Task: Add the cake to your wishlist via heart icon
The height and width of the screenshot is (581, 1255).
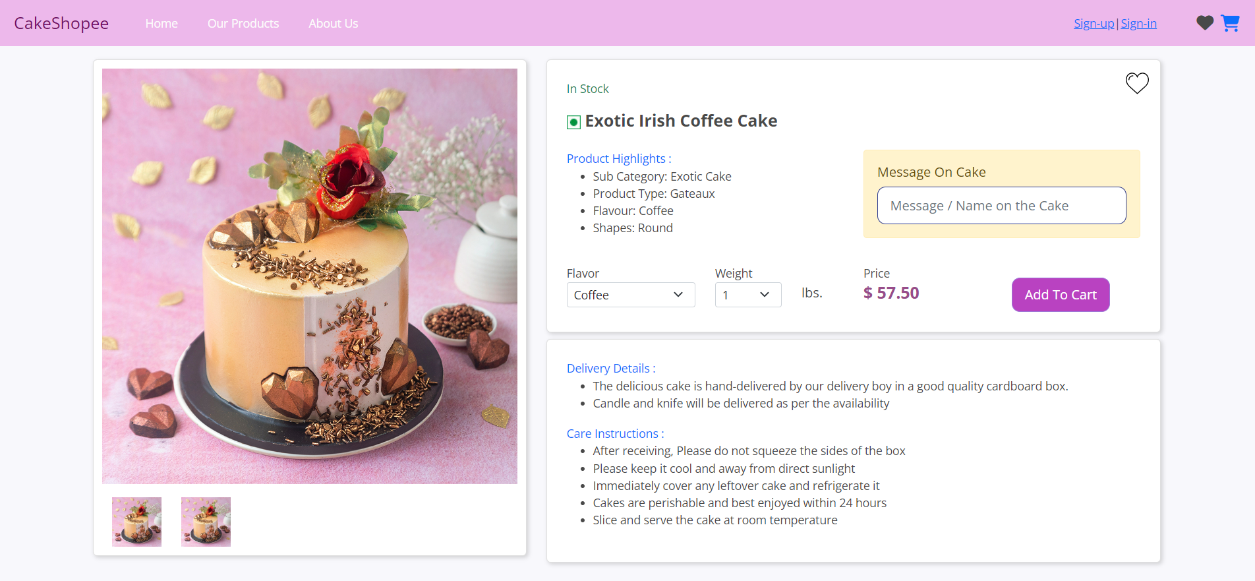Action: [1136, 83]
